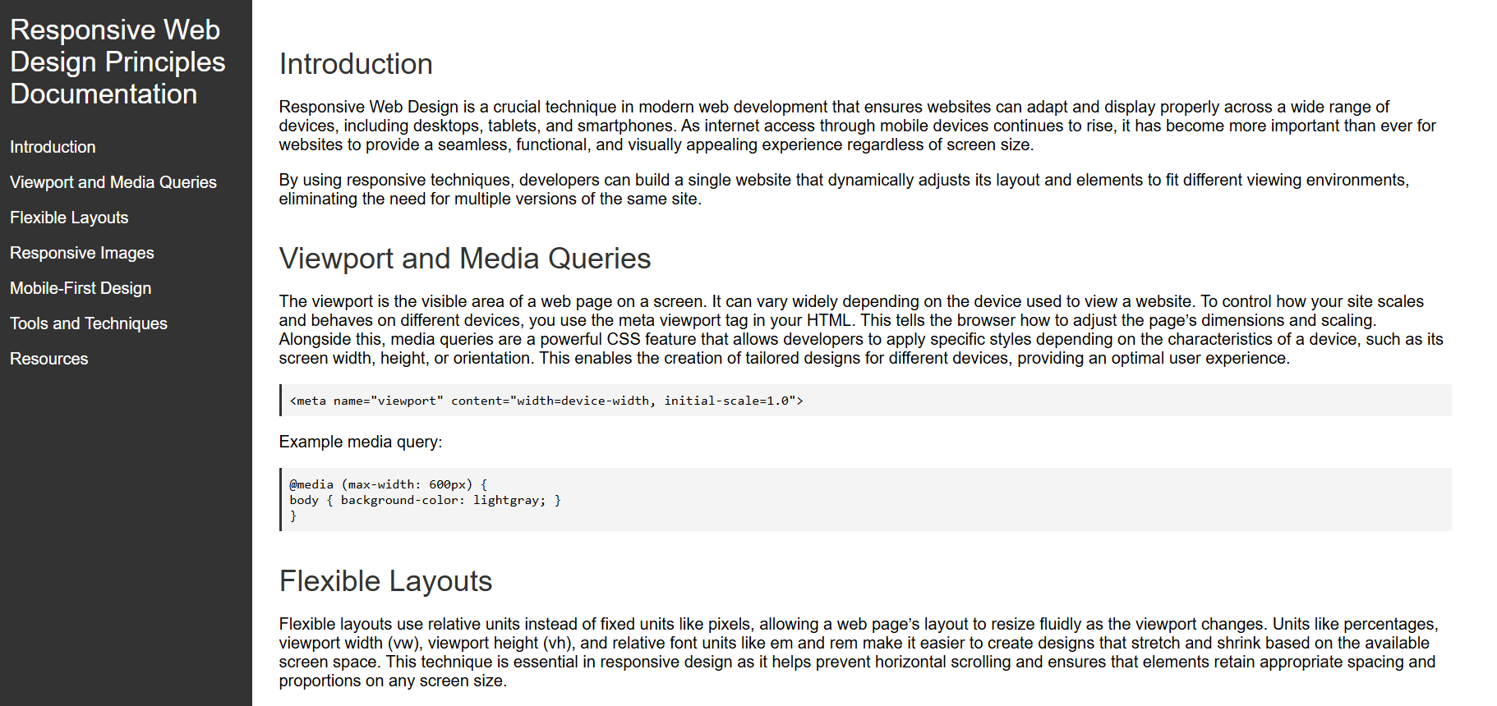Go to Viewport and Media Queries sidebar link
This screenshot has width=1497, height=706.
click(113, 182)
